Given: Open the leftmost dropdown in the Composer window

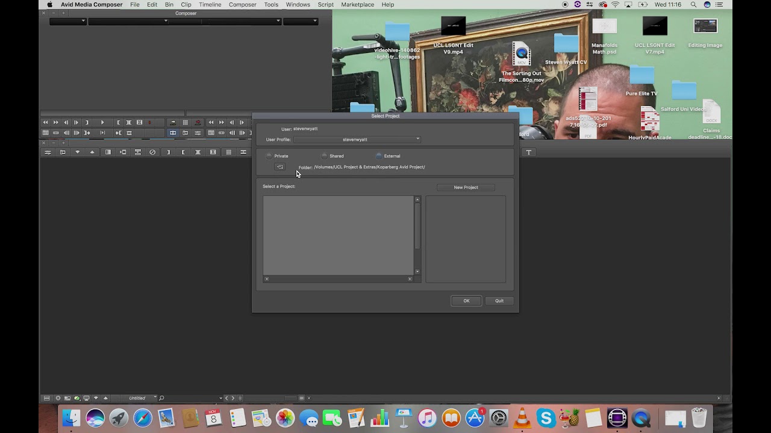Looking at the screenshot, I should pos(68,21).
